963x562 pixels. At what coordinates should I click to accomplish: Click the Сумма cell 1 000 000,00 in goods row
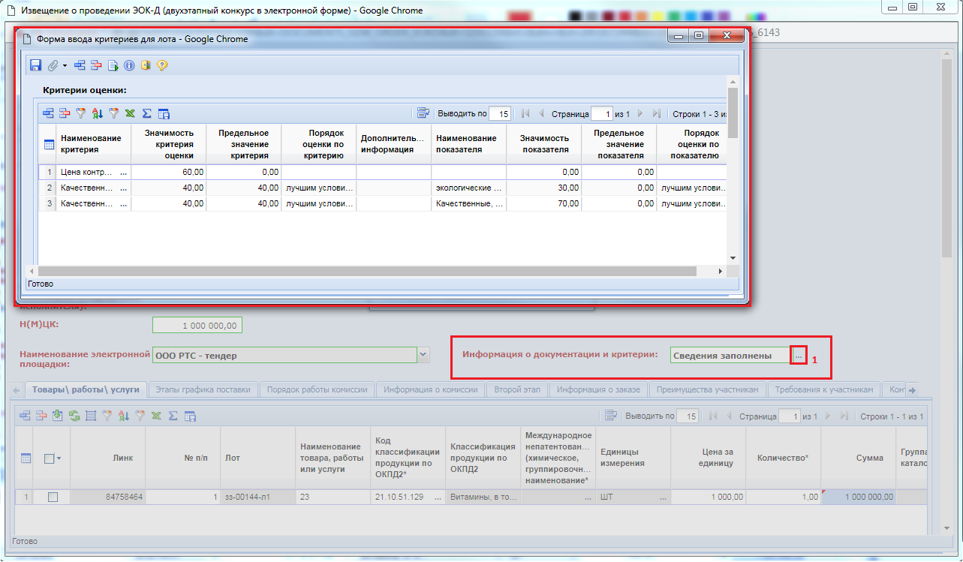tap(859, 497)
